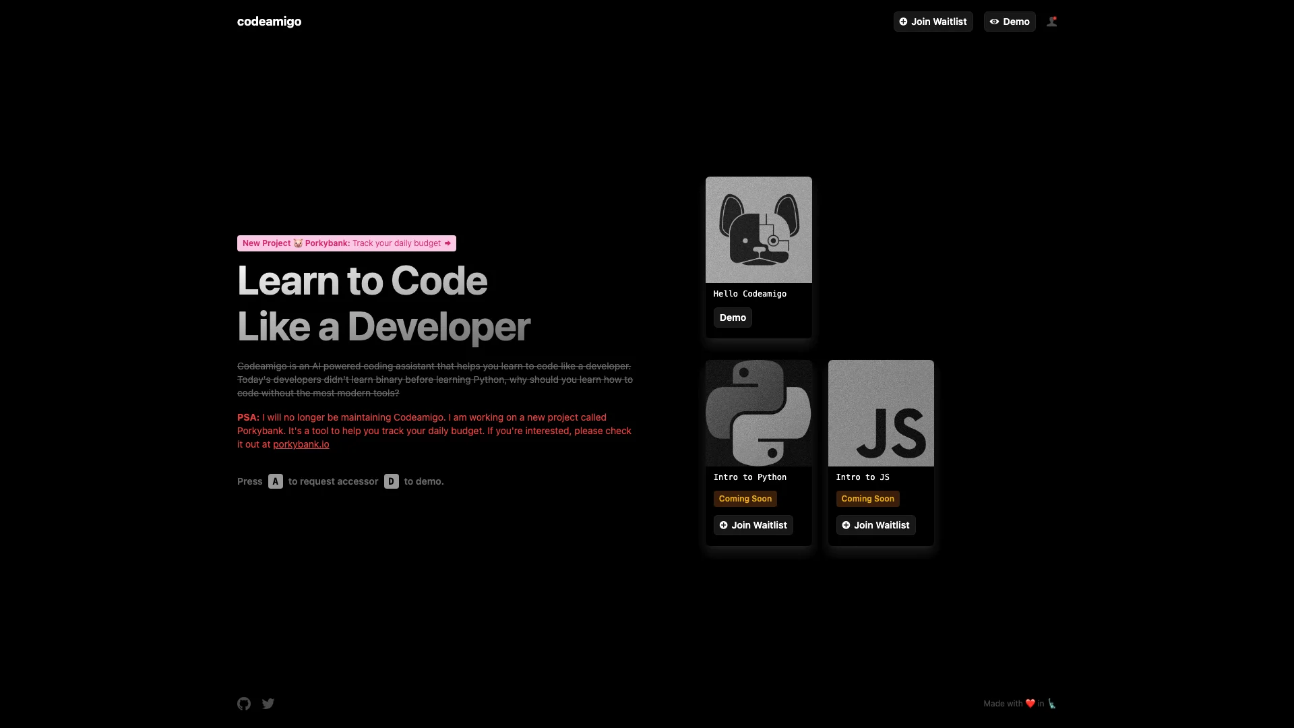The height and width of the screenshot is (728, 1294).
Task: Click the codeamigo logo/wordmark
Action: click(x=270, y=22)
